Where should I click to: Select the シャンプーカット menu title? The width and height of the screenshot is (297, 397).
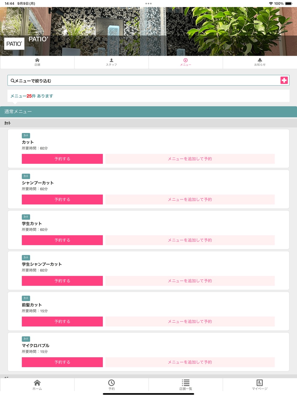point(38,183)
